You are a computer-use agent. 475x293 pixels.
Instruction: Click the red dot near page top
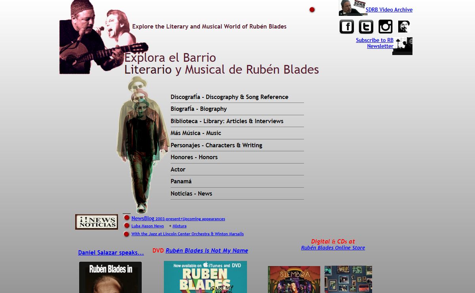[x=312, y=10]
